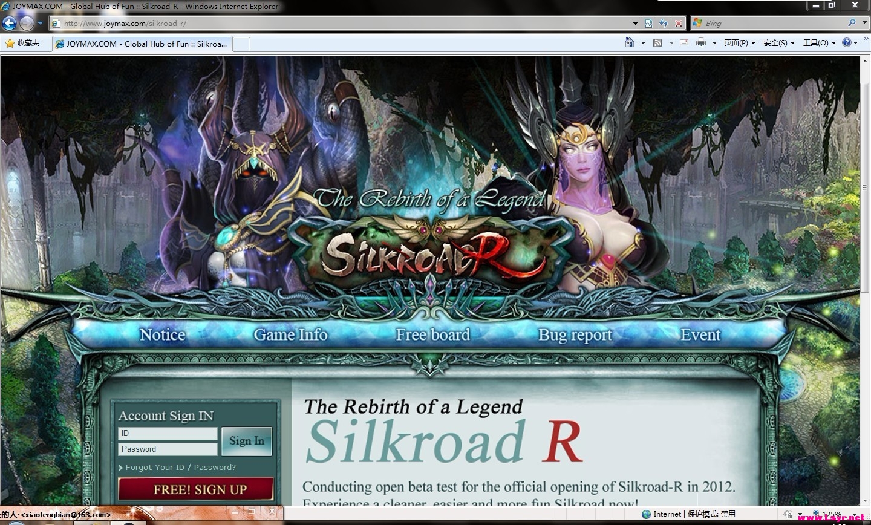Click the Home page icon
Screen dimensions: 871x525
tap(630, 42)
